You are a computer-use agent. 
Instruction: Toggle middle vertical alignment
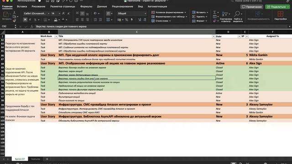coord(82,13)
